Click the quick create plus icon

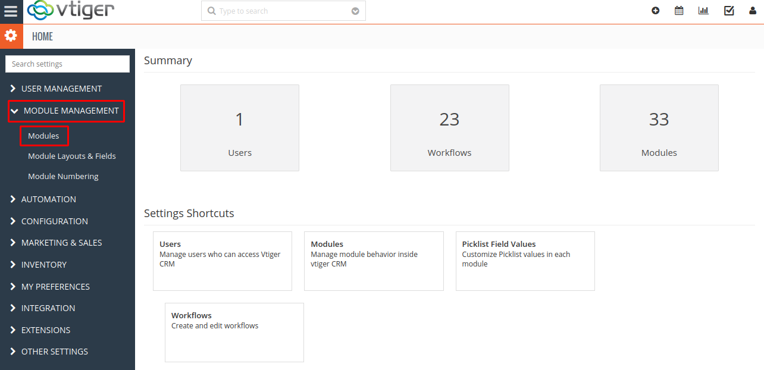point(655,11)
